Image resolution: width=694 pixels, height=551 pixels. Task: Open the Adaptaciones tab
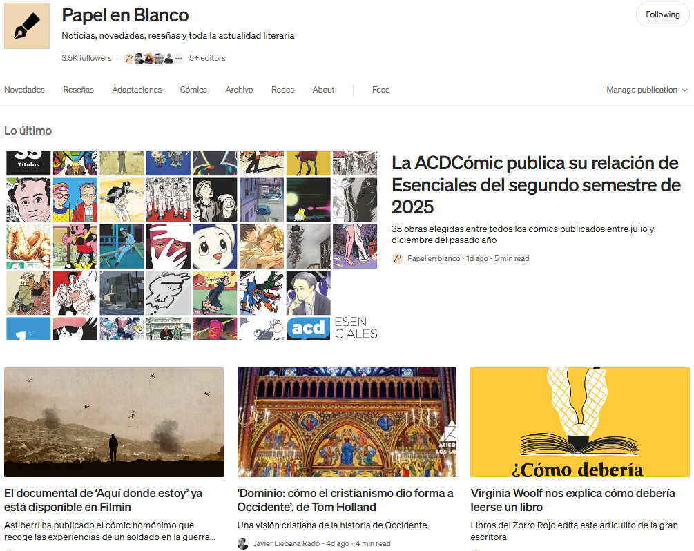tap(137, 90)
